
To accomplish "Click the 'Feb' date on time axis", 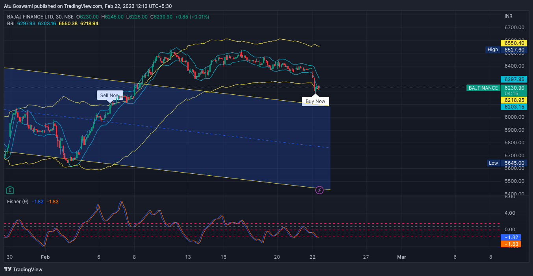I will [45, 257].
